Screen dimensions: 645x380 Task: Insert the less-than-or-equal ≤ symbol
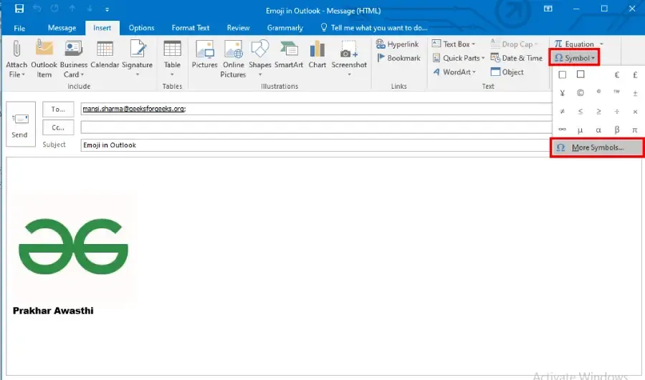pyautogui.click(x=580, y=112)
